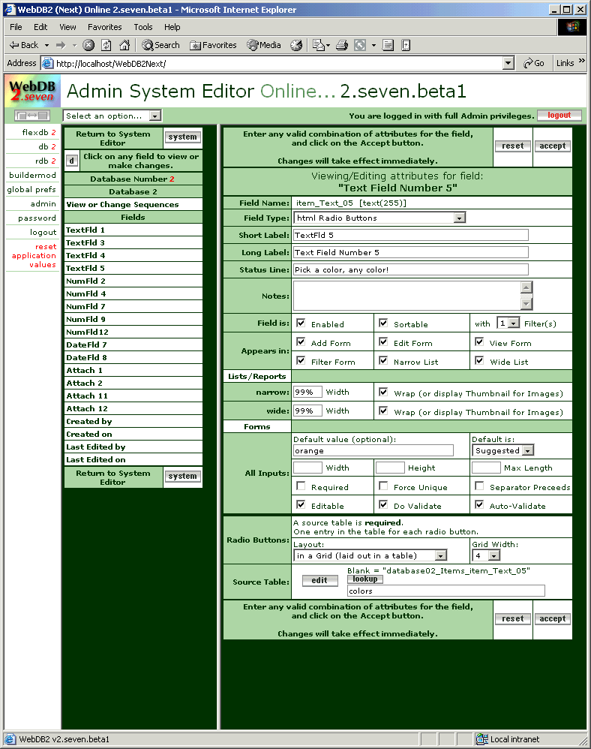This screenshot has width=591, height=749.
Task: Open the Back button history arrow
Action: coord(46,45)
